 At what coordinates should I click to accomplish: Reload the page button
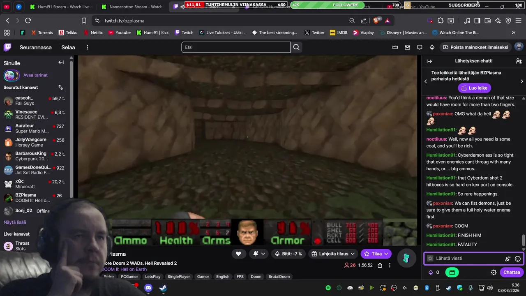pyautogui.click(x=28, y=21)
